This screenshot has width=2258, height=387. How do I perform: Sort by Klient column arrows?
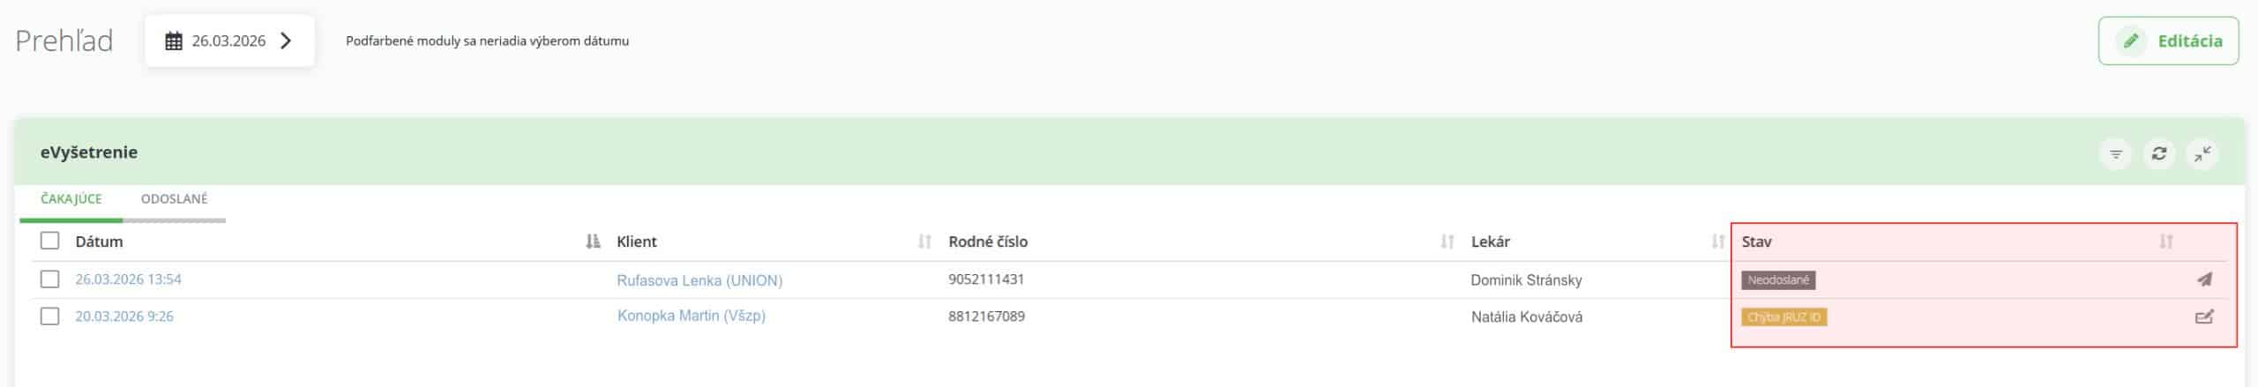[x=924, y=242]
